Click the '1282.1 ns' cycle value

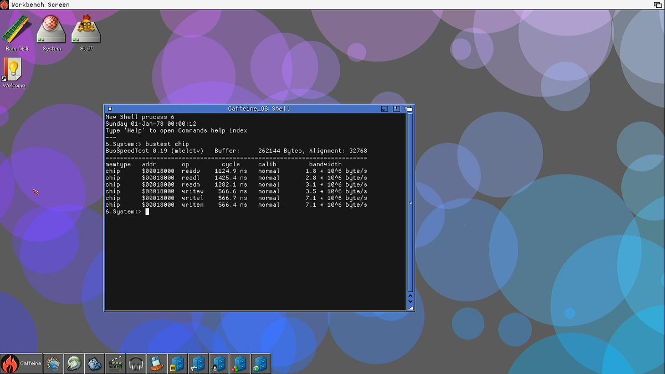231,185
